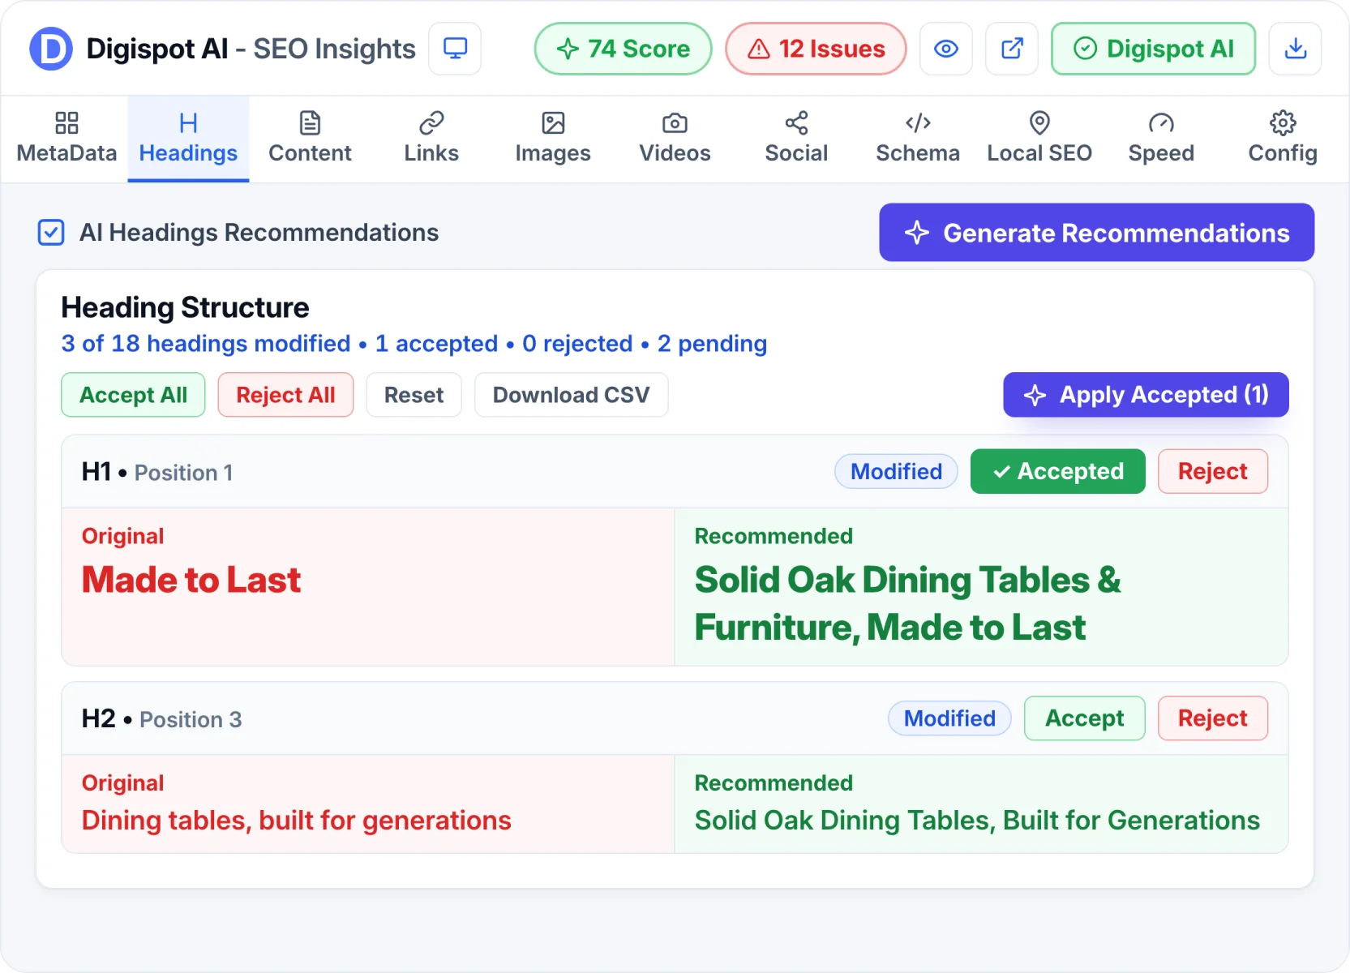Go to the Links tab
The image size is (1350, 973).
click(x=431, y=139)
